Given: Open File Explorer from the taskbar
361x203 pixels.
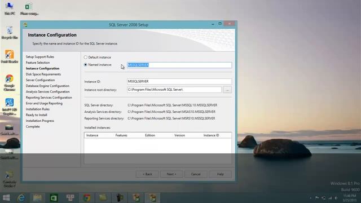Looking at the screenshot, I should coord(37,198).
